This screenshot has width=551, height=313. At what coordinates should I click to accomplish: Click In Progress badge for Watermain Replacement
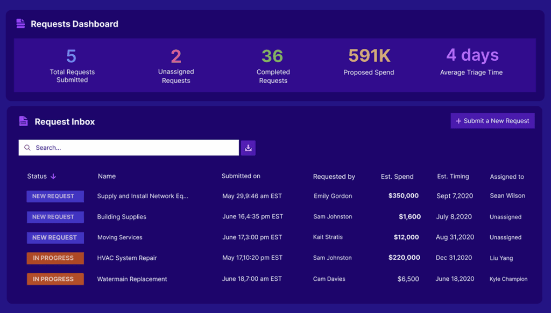[55, 279]
